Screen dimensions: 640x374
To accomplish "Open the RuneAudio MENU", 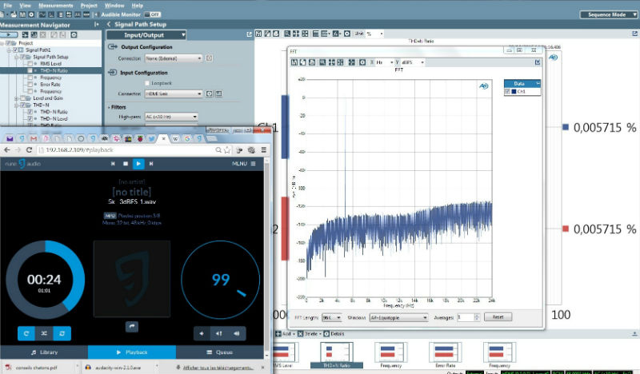I will click(244, 164).
